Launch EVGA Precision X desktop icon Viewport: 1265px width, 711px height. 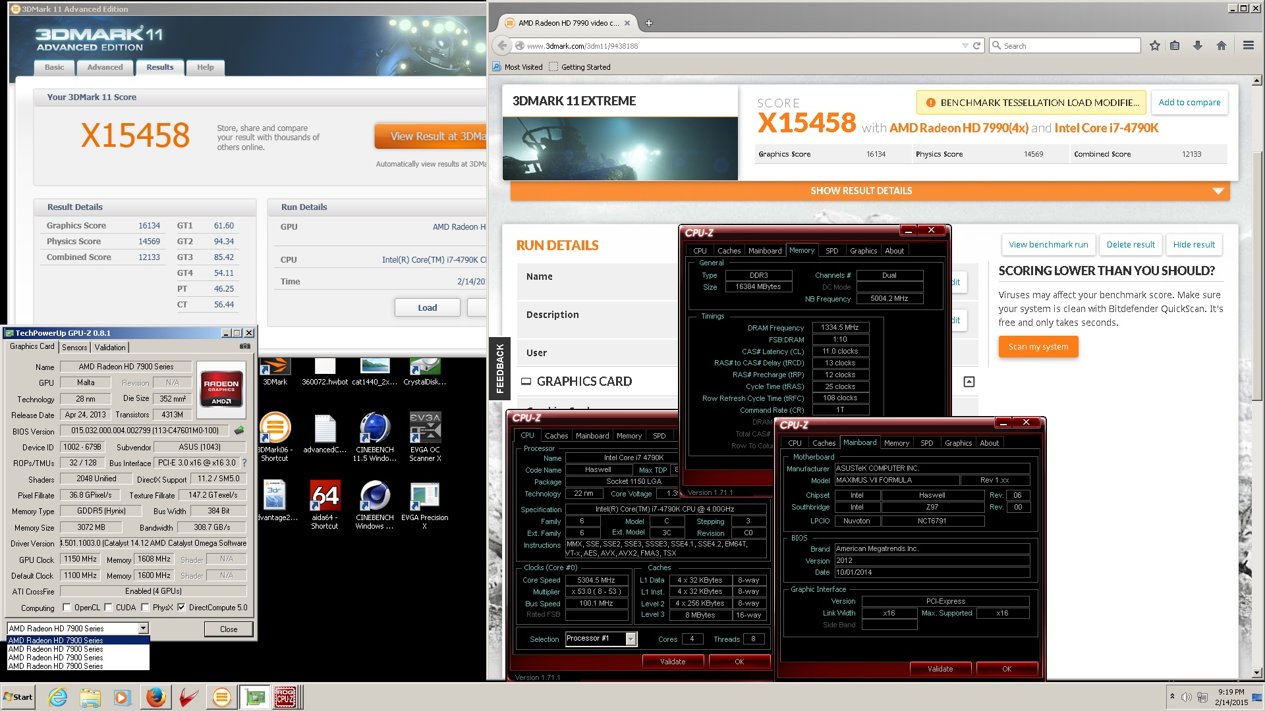(x=425, y=505)
